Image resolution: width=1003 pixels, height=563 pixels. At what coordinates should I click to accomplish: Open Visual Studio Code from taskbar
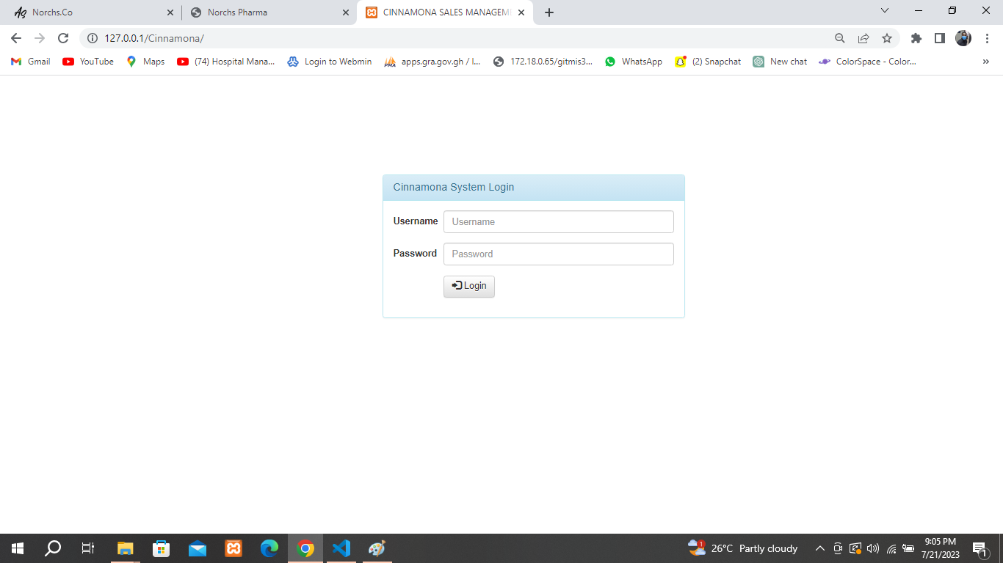[x=341, y=548]
